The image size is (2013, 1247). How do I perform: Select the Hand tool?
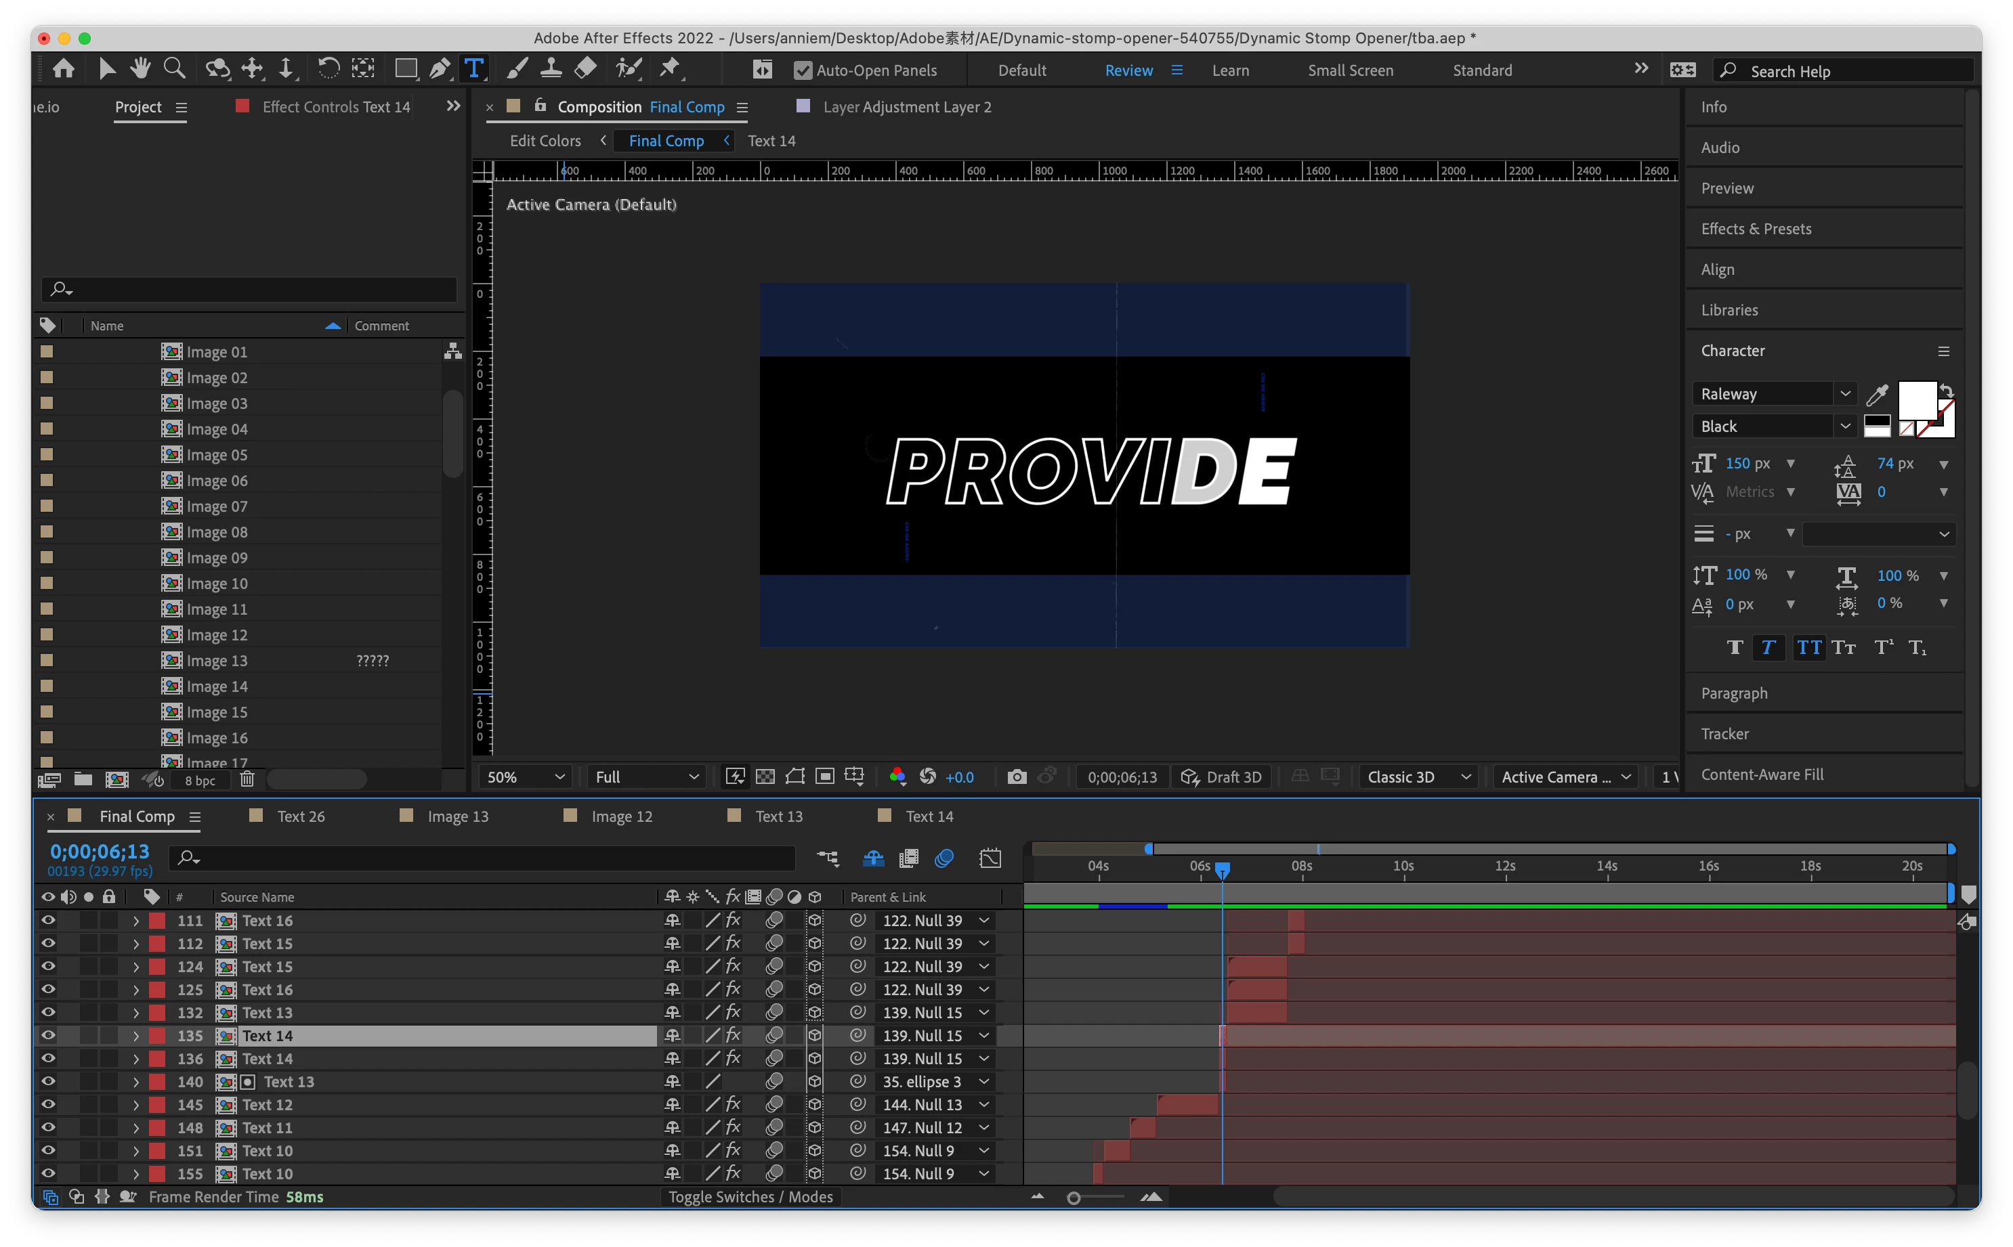tap(141, 69)
